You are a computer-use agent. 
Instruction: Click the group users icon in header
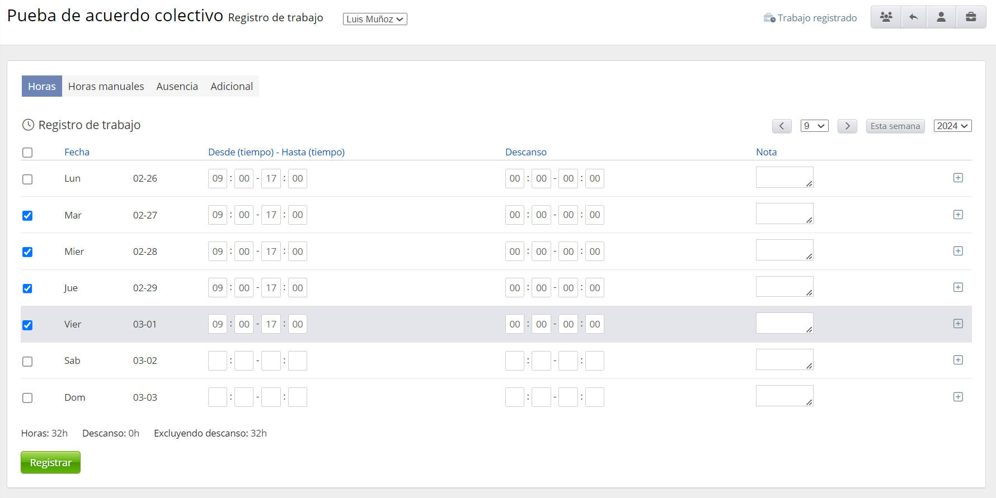886,17
